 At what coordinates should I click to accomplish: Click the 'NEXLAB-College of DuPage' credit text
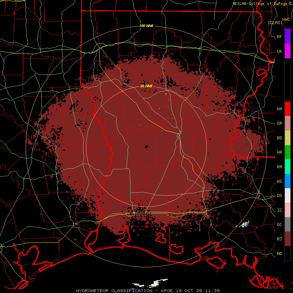pos(260,4)
